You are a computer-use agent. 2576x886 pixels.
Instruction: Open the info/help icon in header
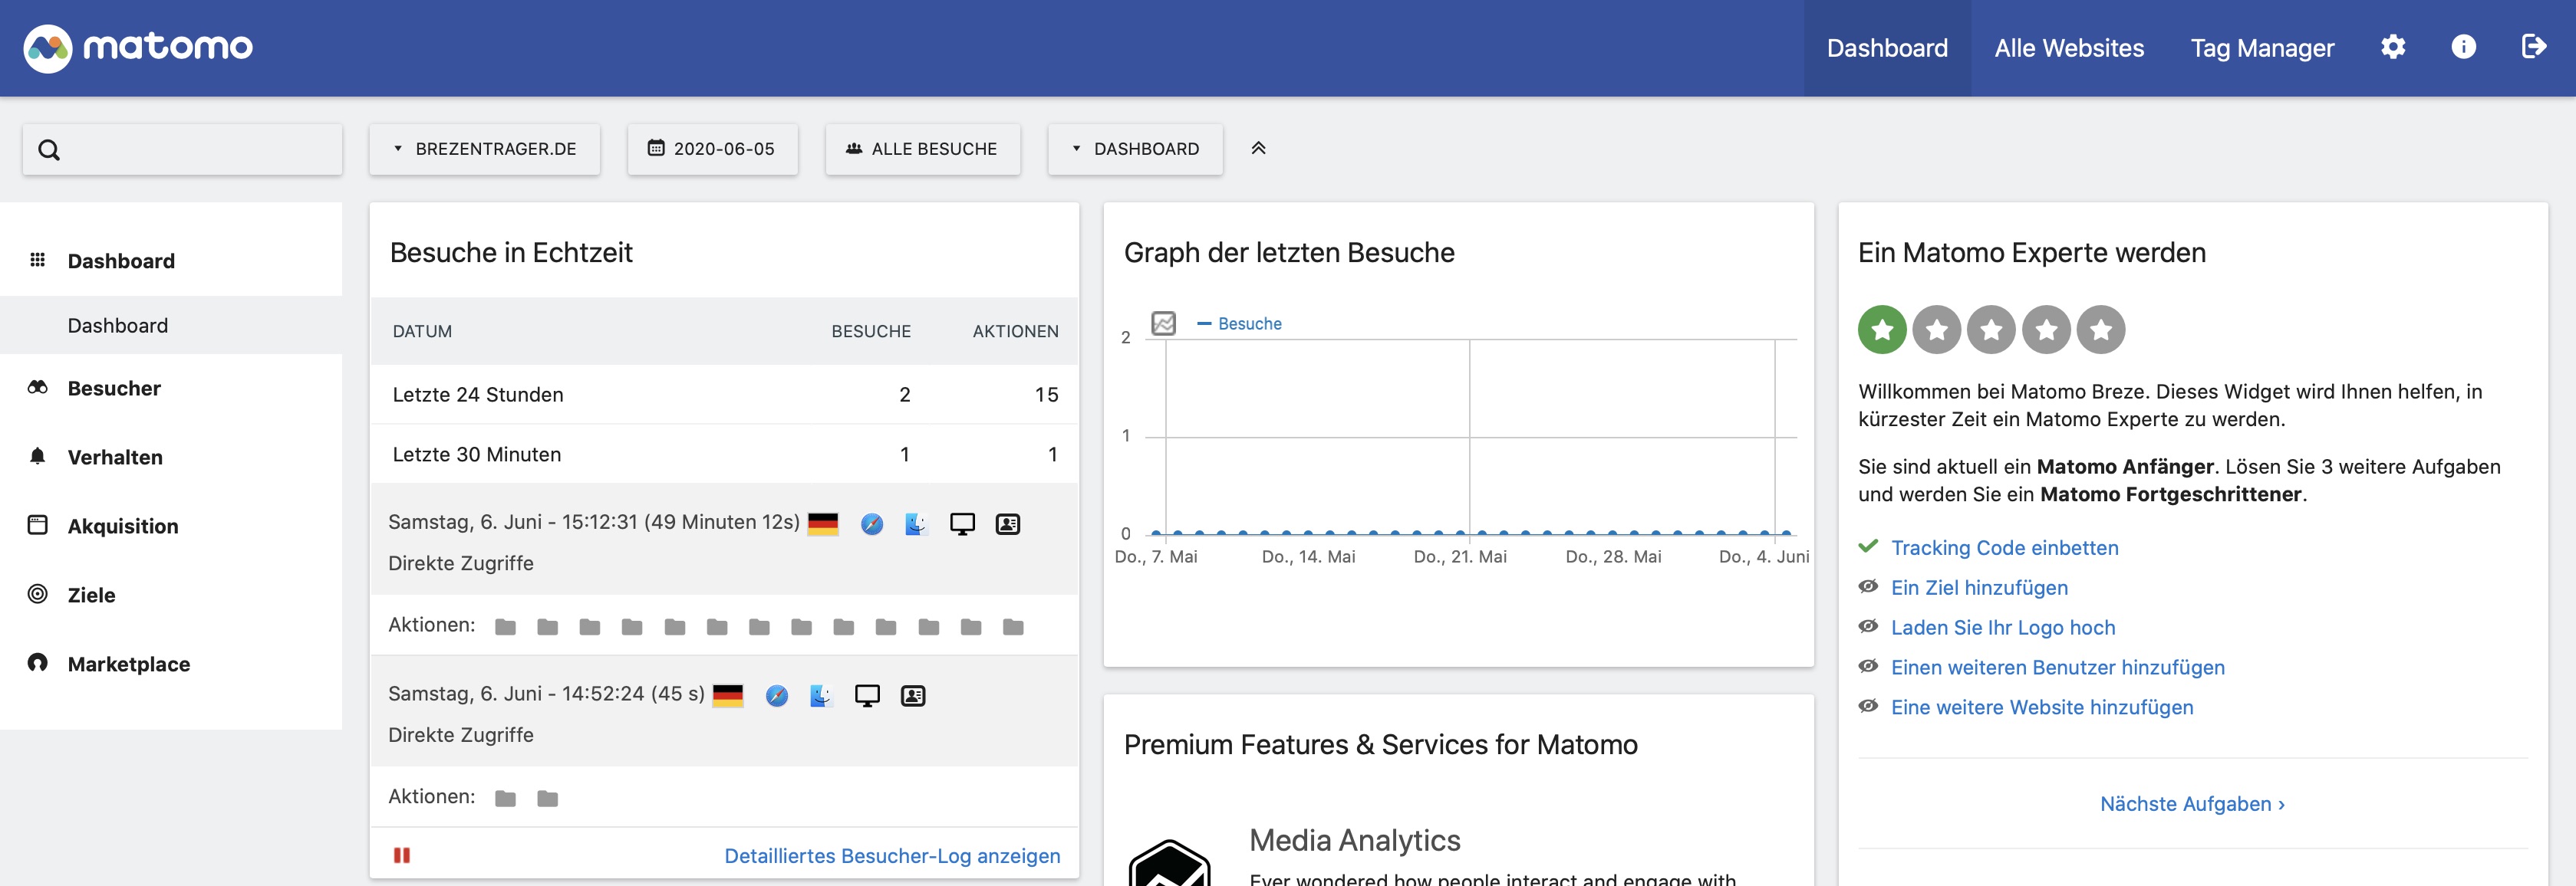pyautogui.click(x=2464, y=47)
